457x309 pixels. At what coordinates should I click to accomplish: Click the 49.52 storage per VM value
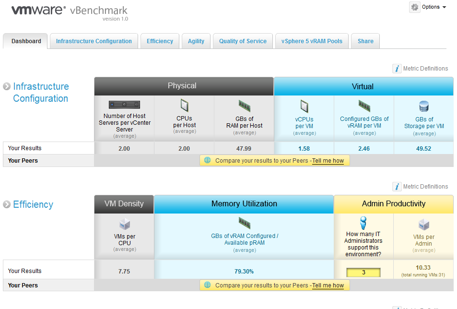click(423, 149)
